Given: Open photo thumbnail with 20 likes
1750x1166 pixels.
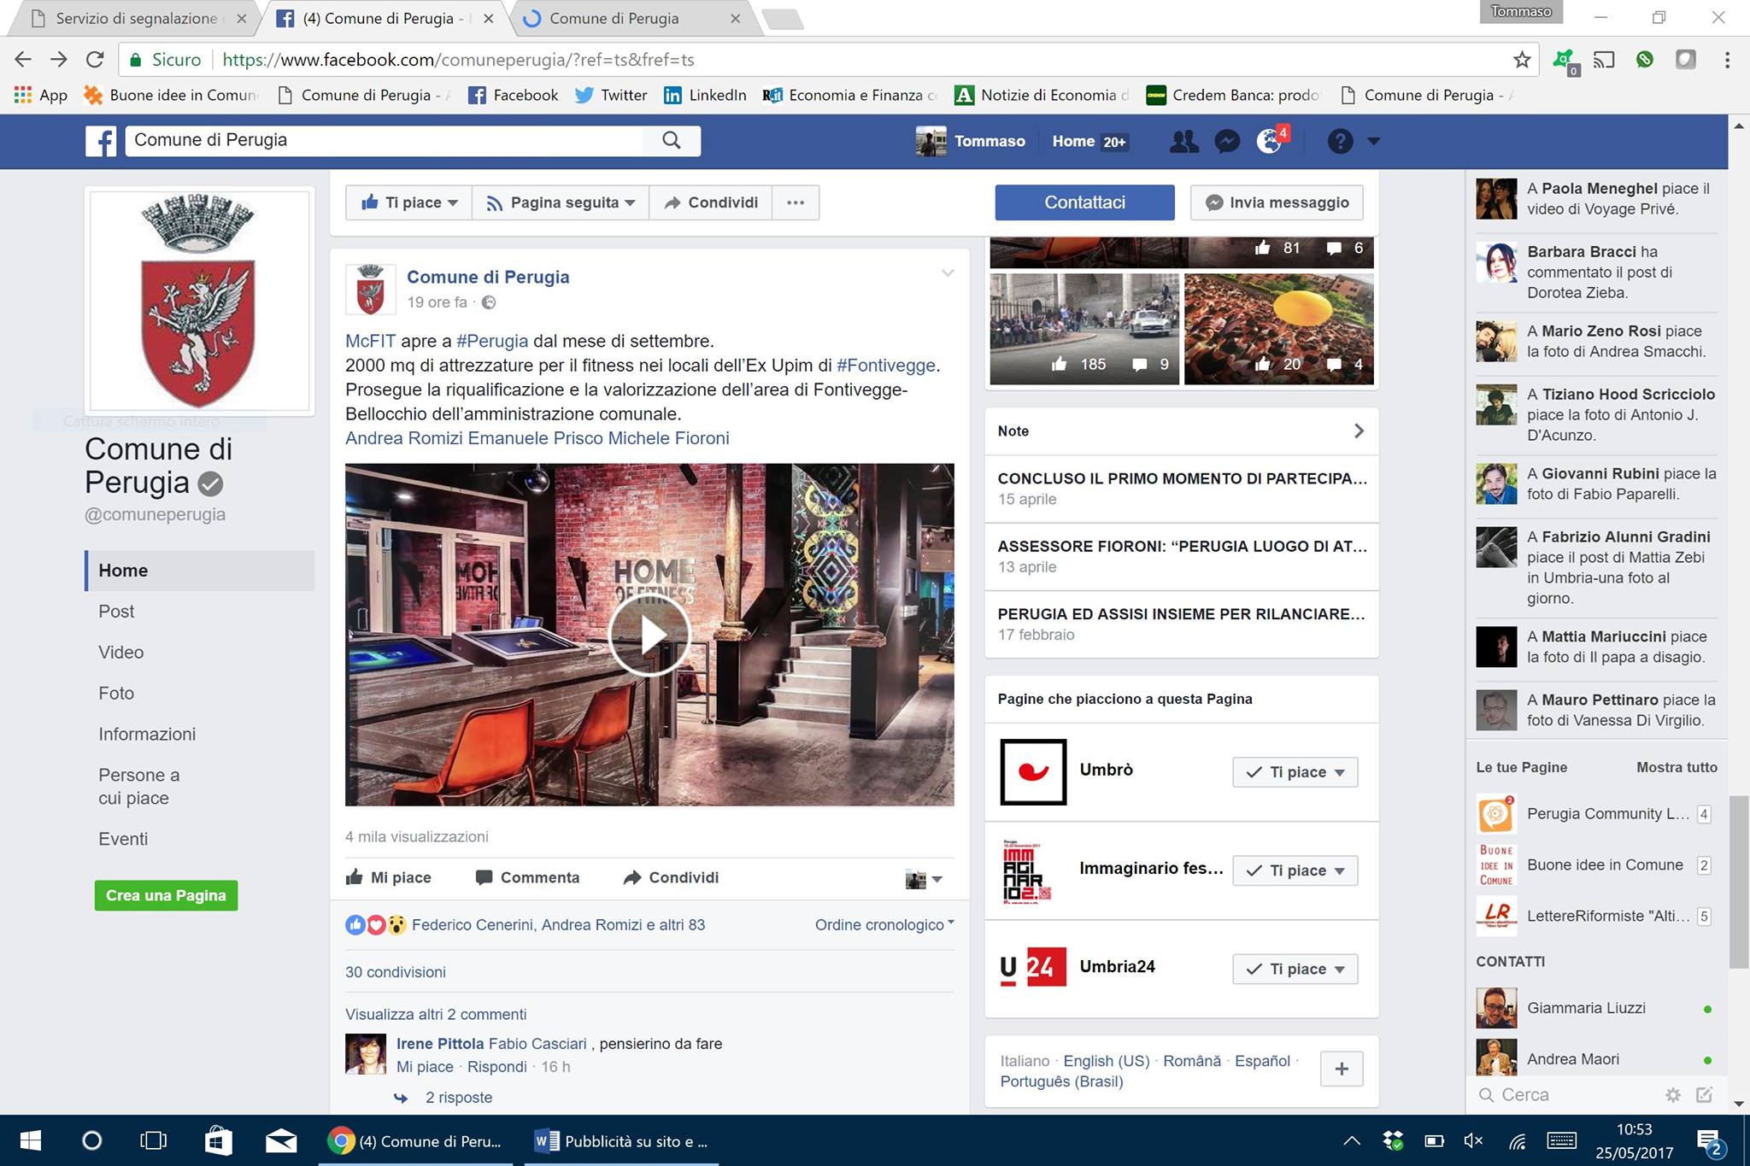Looking at the screenshot, I should tap(1279, 329).
